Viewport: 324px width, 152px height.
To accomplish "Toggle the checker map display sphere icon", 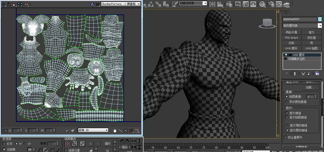I will [x=92, y=4].
